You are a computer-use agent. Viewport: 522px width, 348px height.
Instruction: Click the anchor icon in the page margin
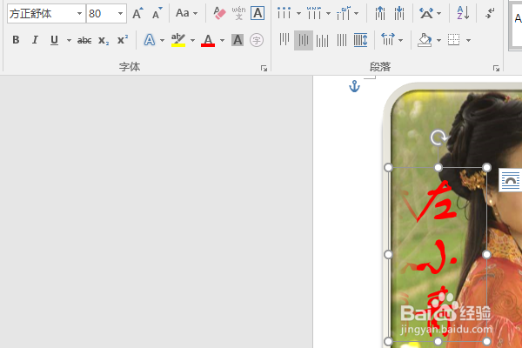[354, 86]
